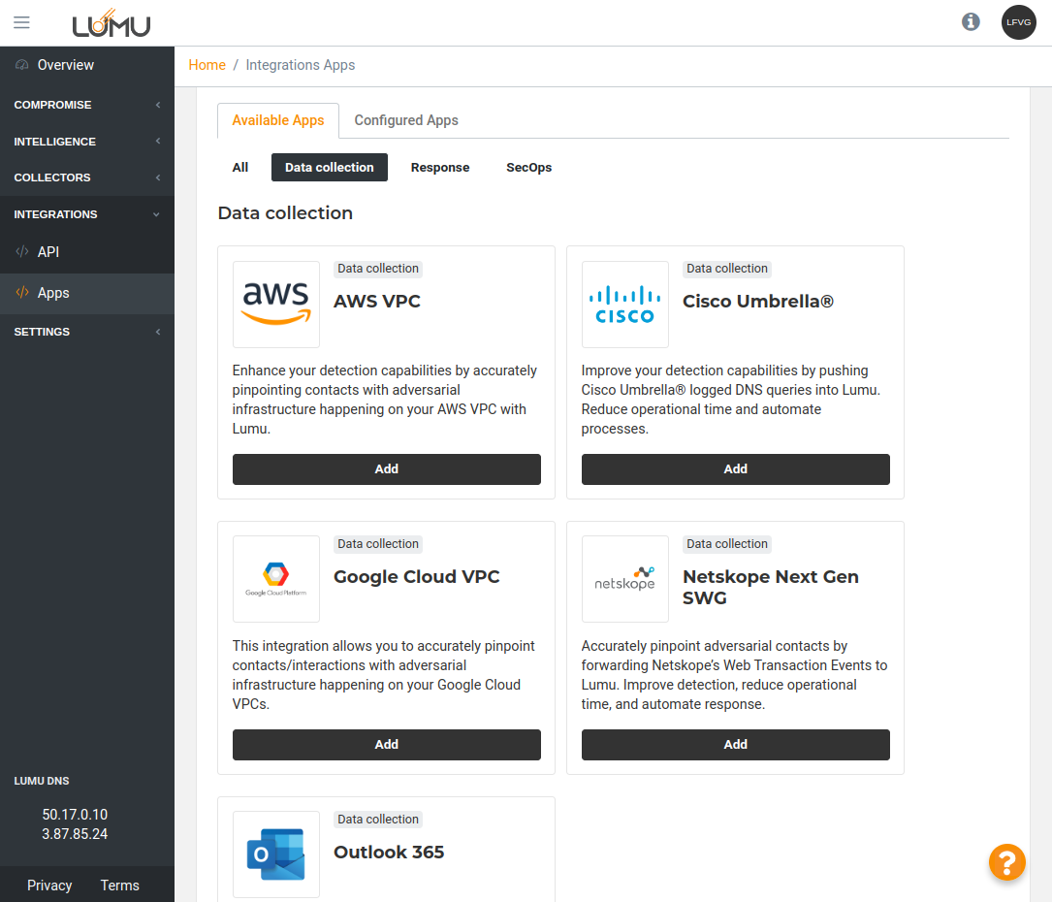Show All apps filter
1052x902 pixels.
tap(240, 168)
